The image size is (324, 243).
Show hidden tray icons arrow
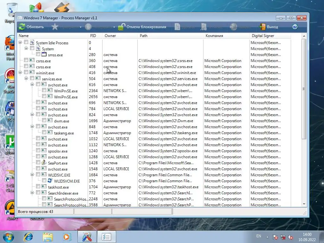[267, 237]
